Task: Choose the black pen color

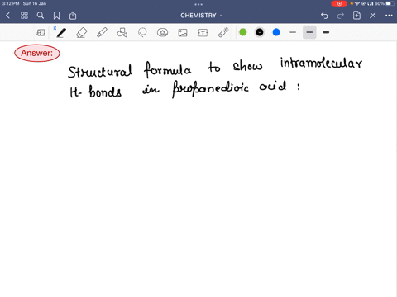Action: (x=260, y=32)
